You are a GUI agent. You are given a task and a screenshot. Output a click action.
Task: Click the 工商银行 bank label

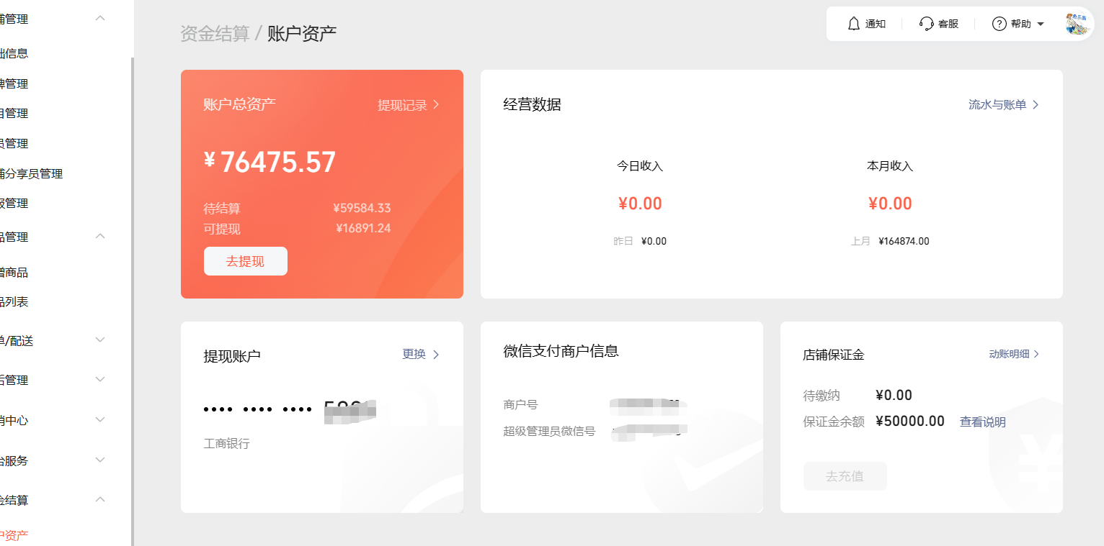point(227,444)
